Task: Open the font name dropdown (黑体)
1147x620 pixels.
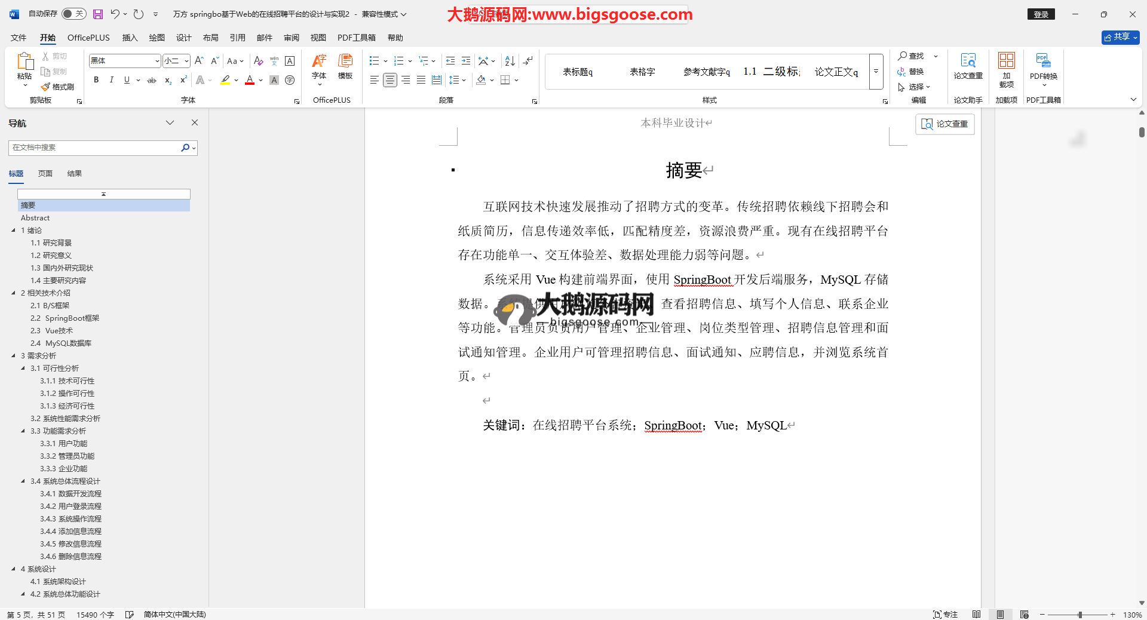Action: point(157,61)
